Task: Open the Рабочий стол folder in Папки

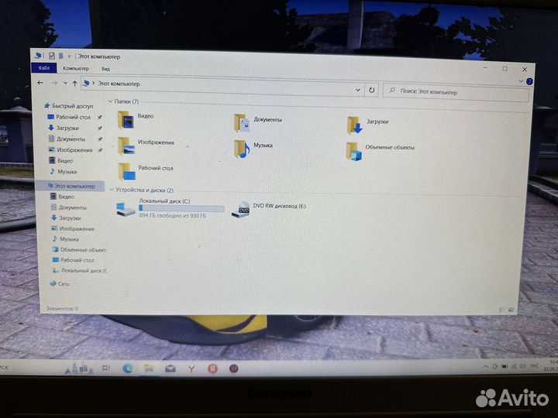Action: (145, 171)
